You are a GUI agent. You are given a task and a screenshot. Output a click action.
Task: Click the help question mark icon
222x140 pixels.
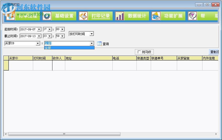[192, 16]
